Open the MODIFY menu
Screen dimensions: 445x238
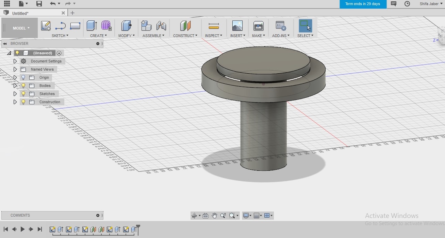point(126,36)
